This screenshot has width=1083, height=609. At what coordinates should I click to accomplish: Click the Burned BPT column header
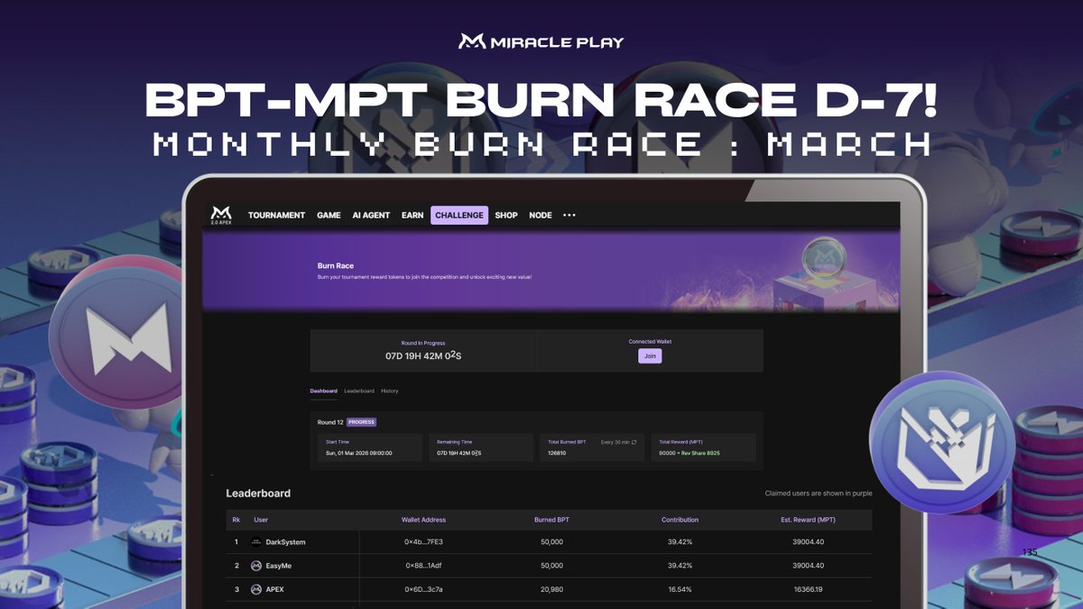pos(551,520)
